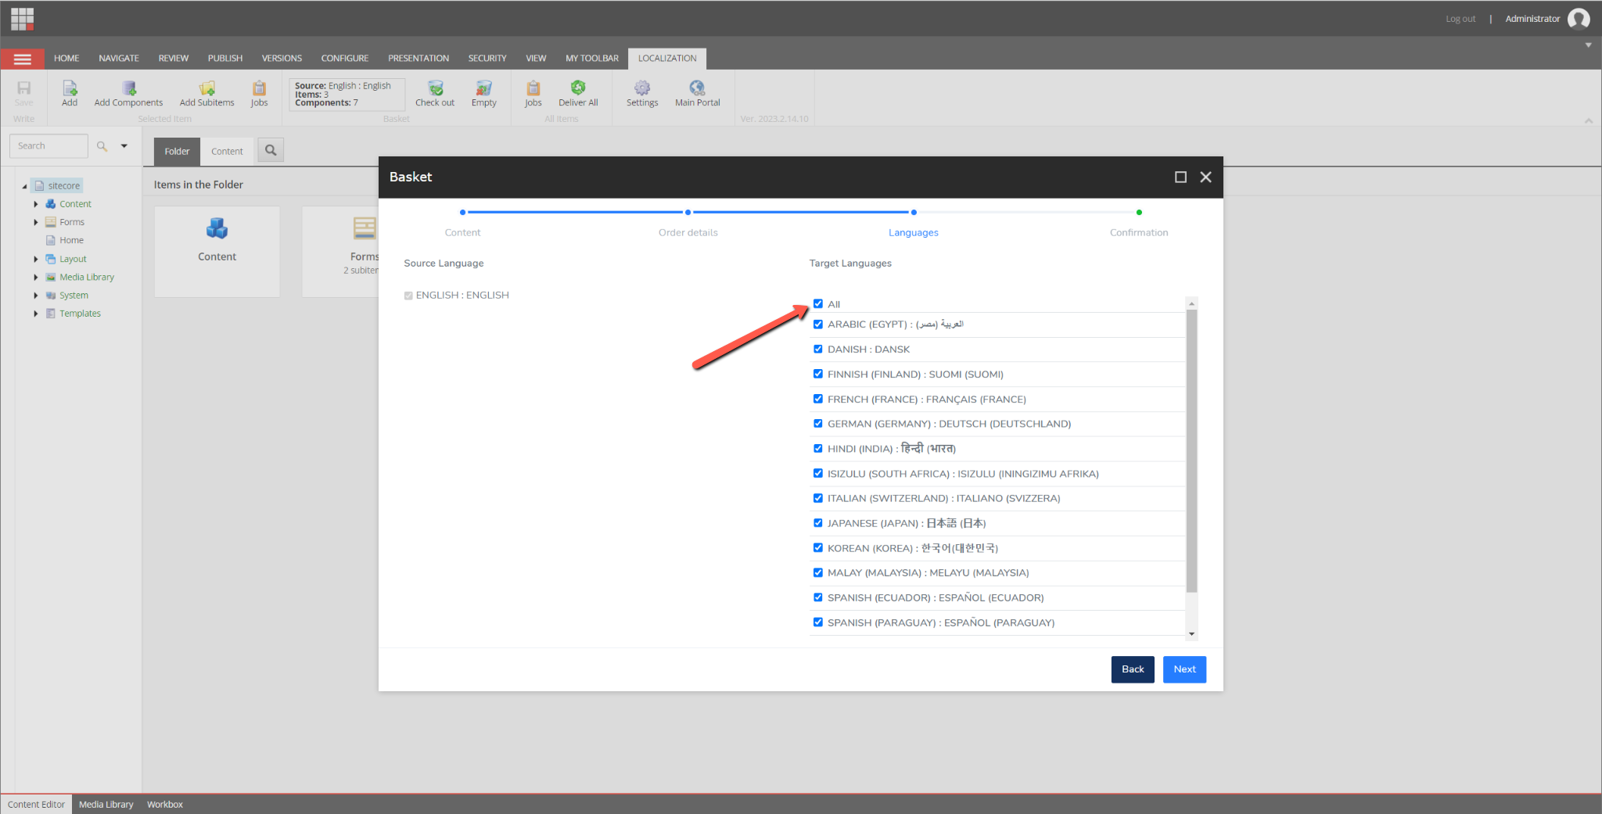
Task: Select the LOCALIZATION ribbon tab
Action: [x=667, y=59]
